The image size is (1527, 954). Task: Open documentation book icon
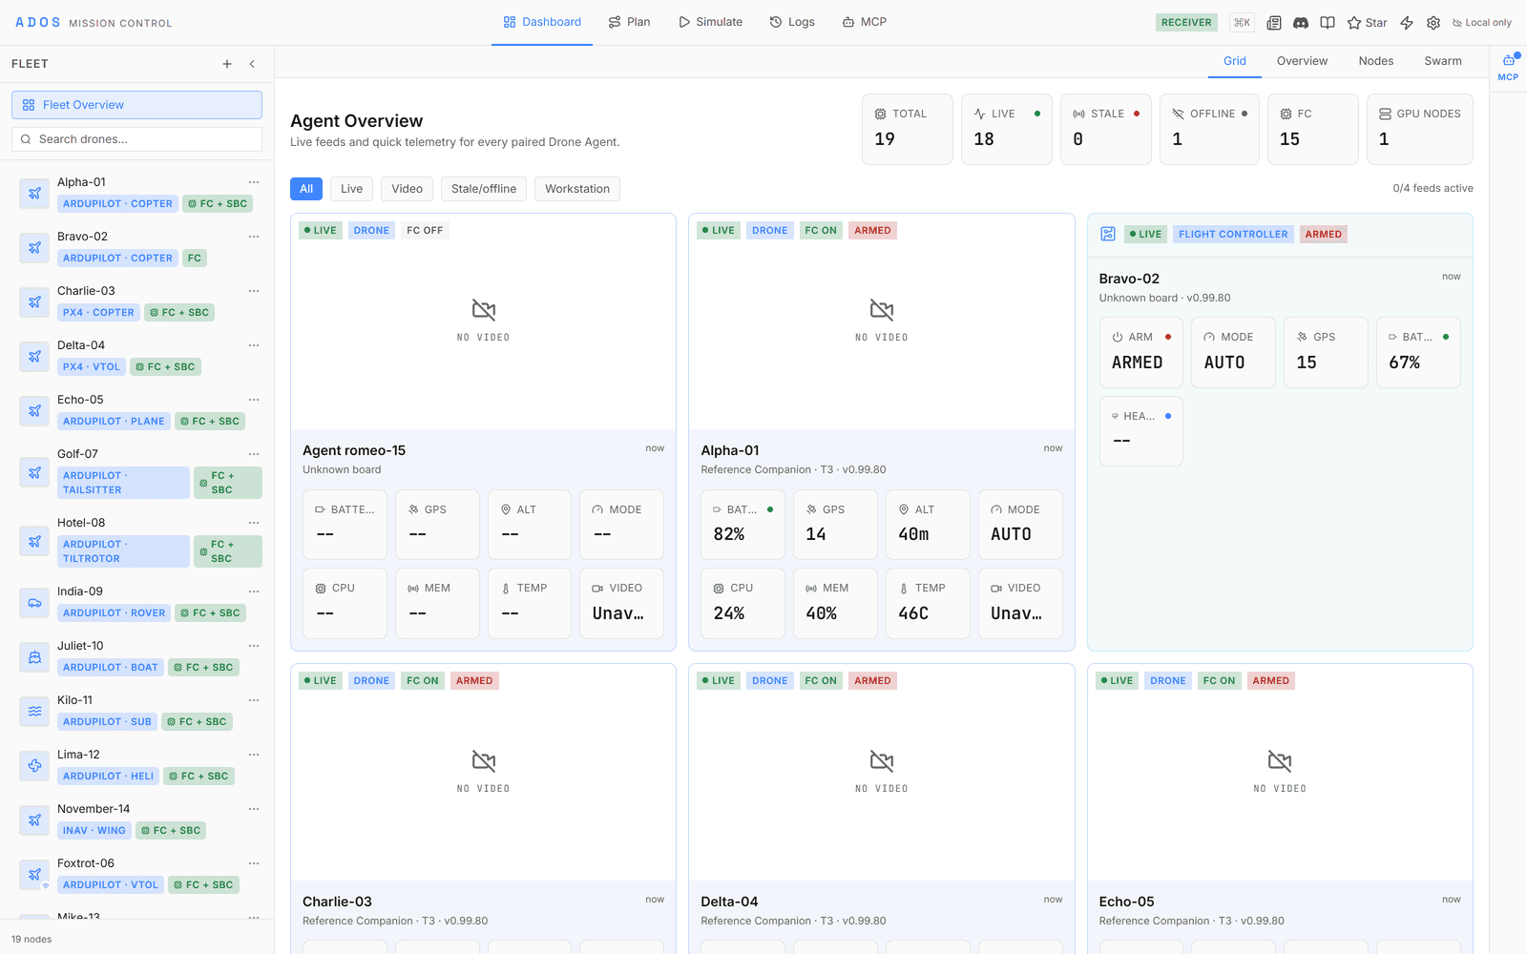tap(1328, 23)
